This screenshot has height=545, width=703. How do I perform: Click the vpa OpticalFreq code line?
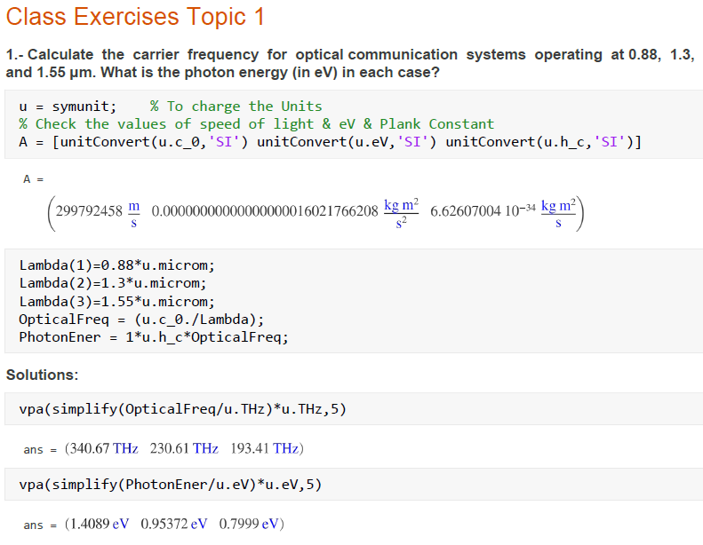point(182,410)
